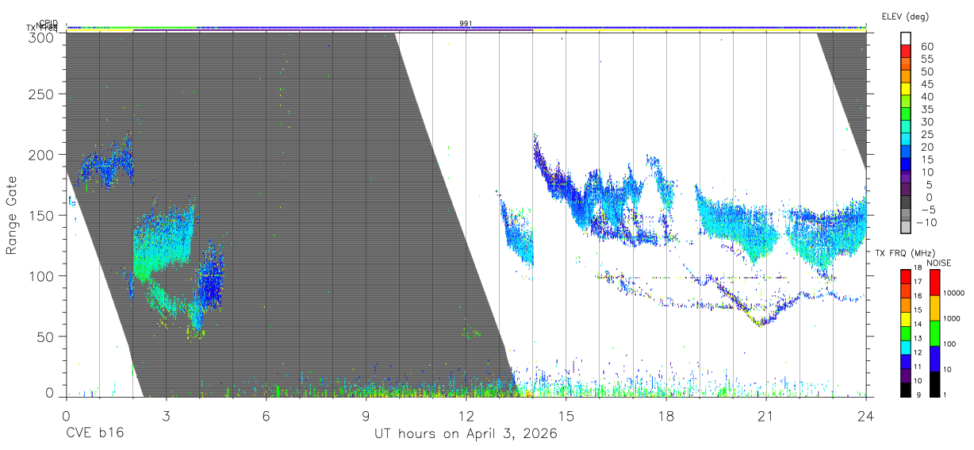
Task: Click the "CVE b16" radar beam label
Action: click(x=95, y=433)
